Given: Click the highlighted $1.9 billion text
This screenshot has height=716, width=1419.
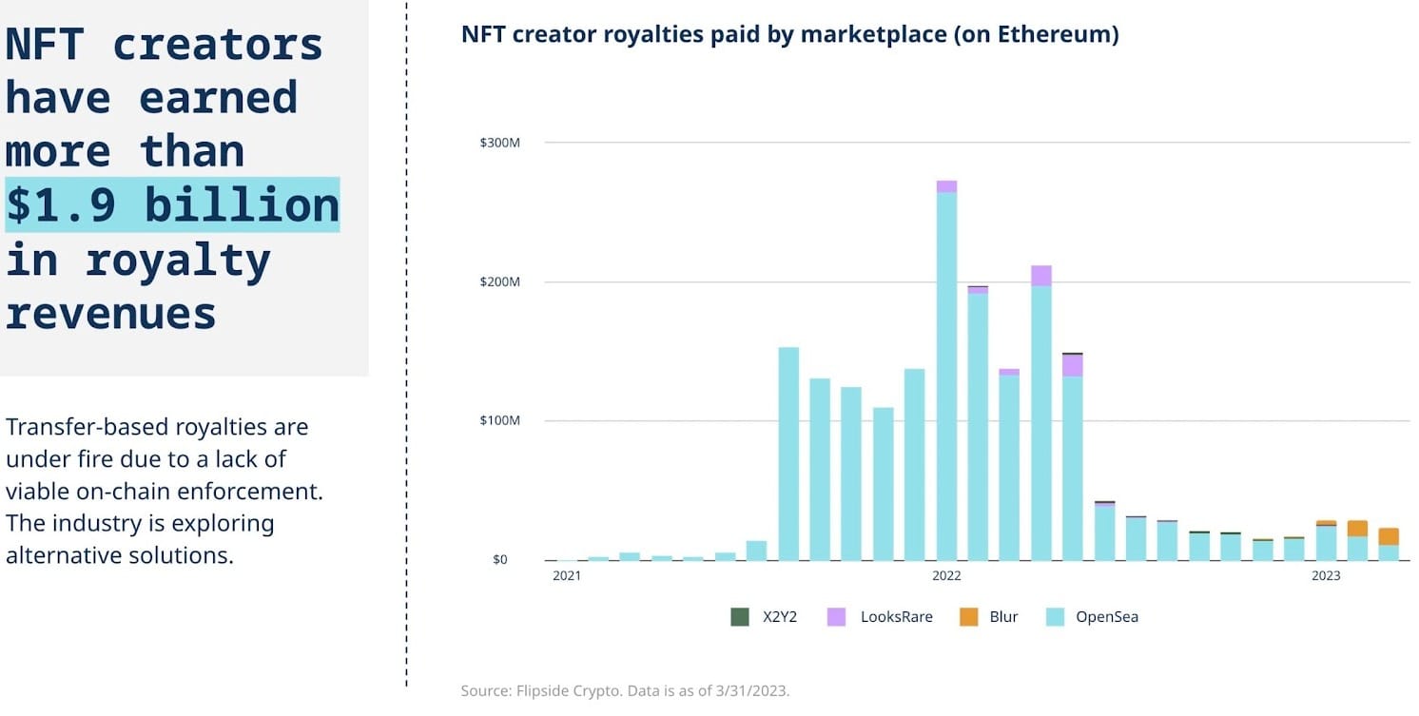Looking at the screenshot, I should pyautogui.click(x=172, y=204).
